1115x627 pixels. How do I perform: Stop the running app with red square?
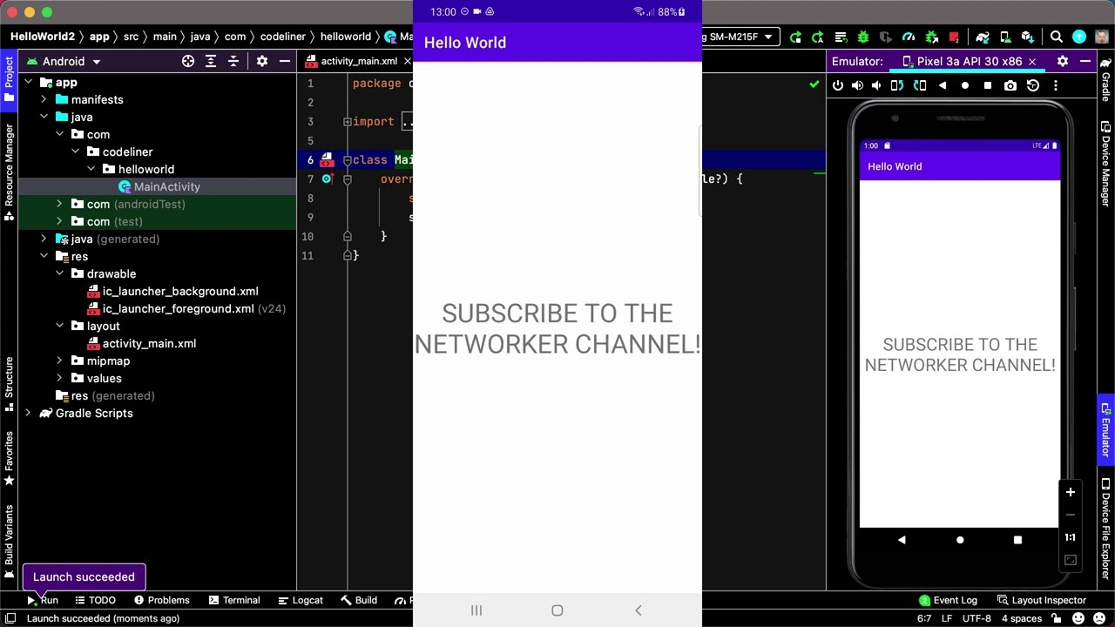tap(954, 37)
